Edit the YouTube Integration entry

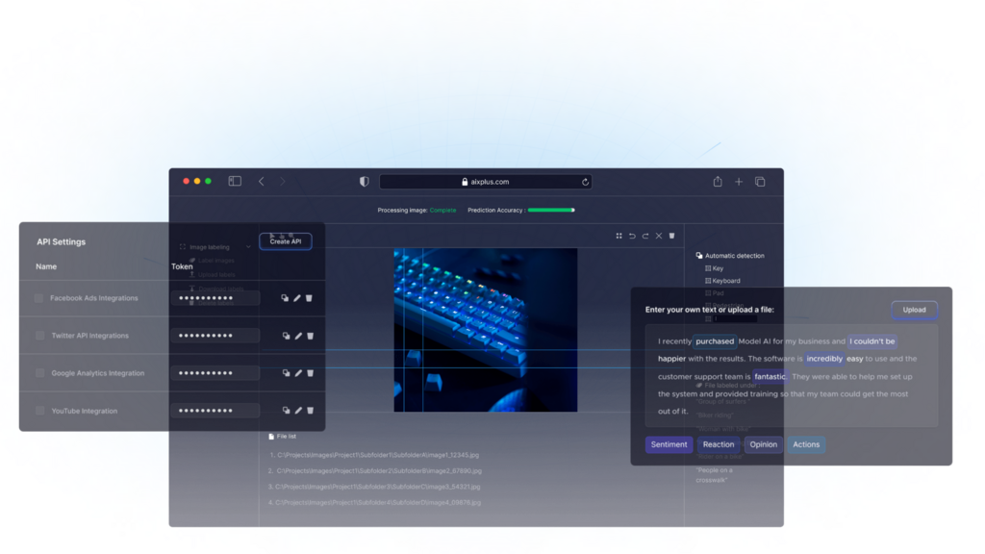[x=298, y=410]
